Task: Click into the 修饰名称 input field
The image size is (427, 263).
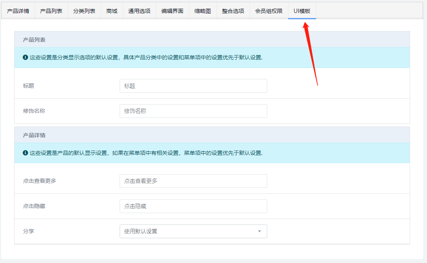Action: [x=193, y=111]
